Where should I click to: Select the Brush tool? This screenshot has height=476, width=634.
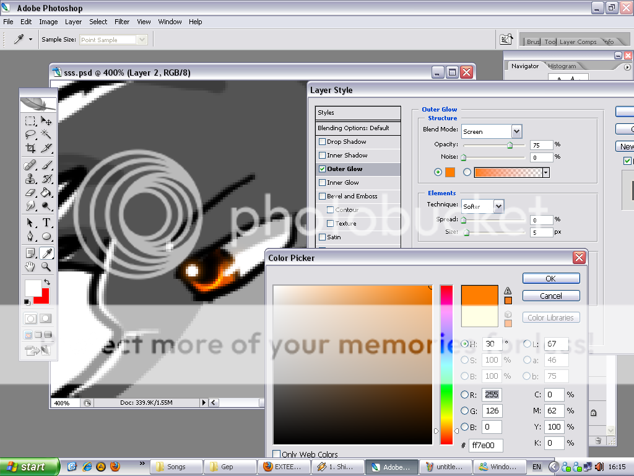46,165
